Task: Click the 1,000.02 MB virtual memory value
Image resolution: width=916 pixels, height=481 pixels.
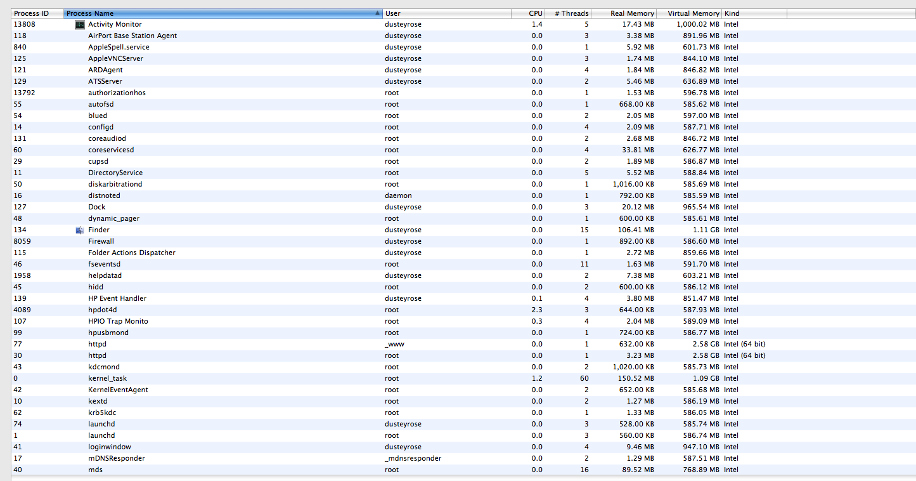Action: 697,24
